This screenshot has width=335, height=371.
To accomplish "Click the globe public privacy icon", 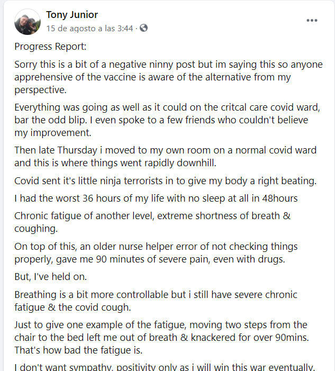I will pos(143,28).
